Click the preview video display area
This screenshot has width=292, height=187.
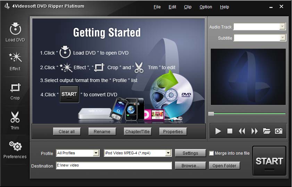[x=248, y=77]
